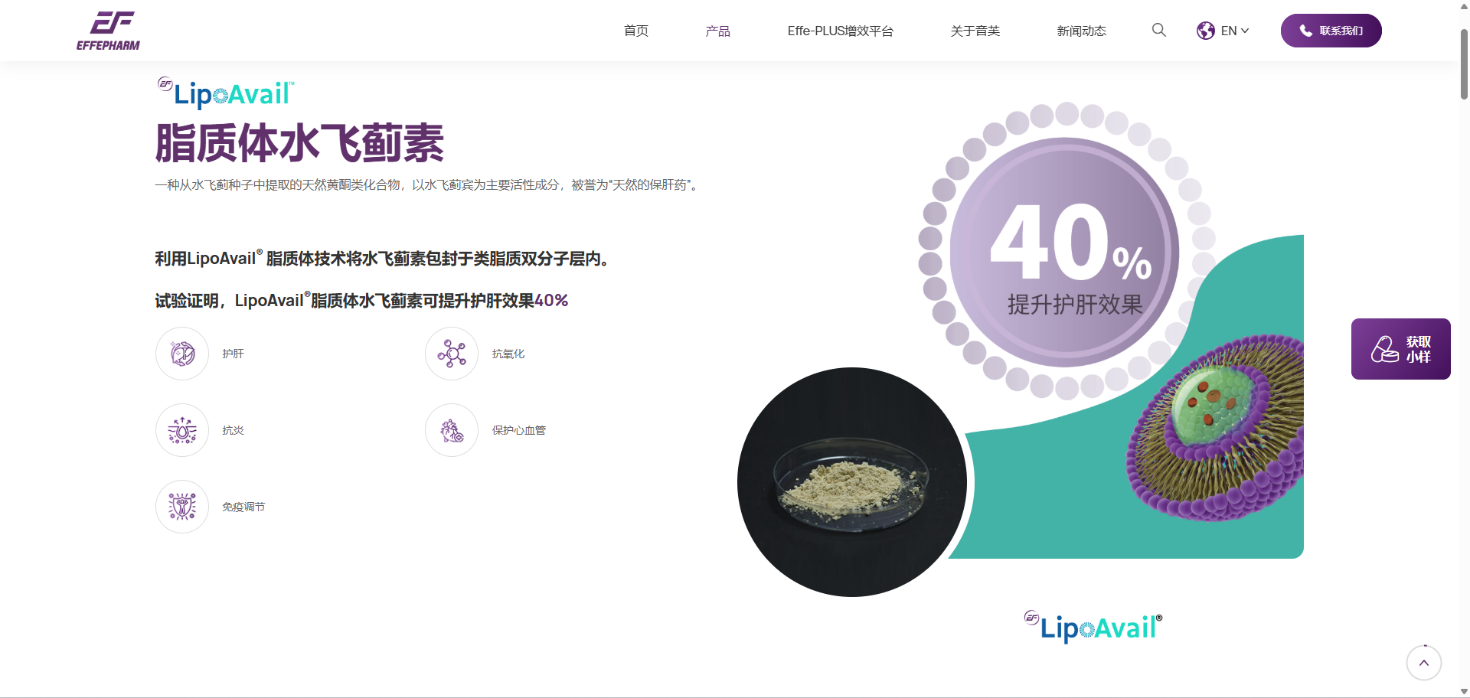Viewport: 1470px width, 698px height.
Task: Click the globe language icon
Action: 1205,31
